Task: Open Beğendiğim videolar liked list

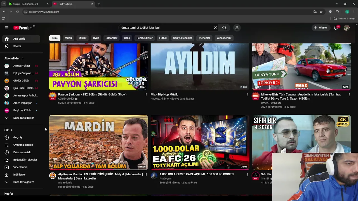Action: tap(21, 160)
